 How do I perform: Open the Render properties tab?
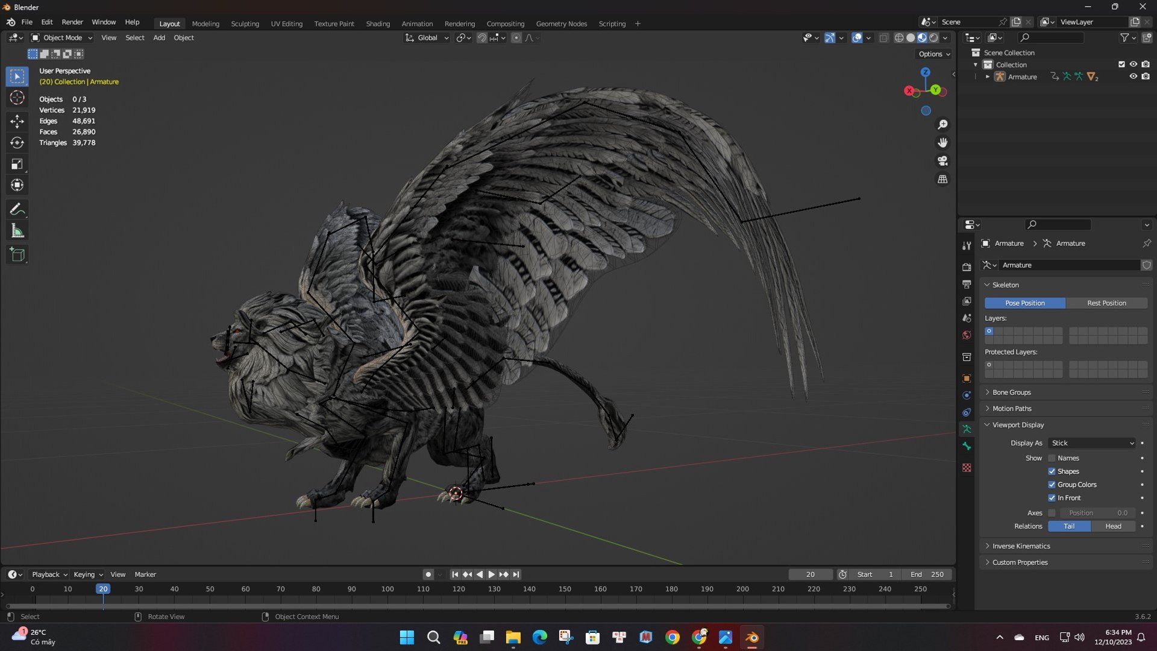(967, 267)
